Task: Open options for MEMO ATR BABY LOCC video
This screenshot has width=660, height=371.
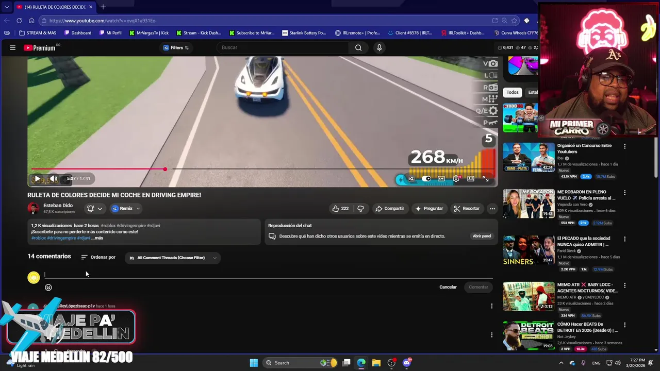Action: tap(625, 285)
